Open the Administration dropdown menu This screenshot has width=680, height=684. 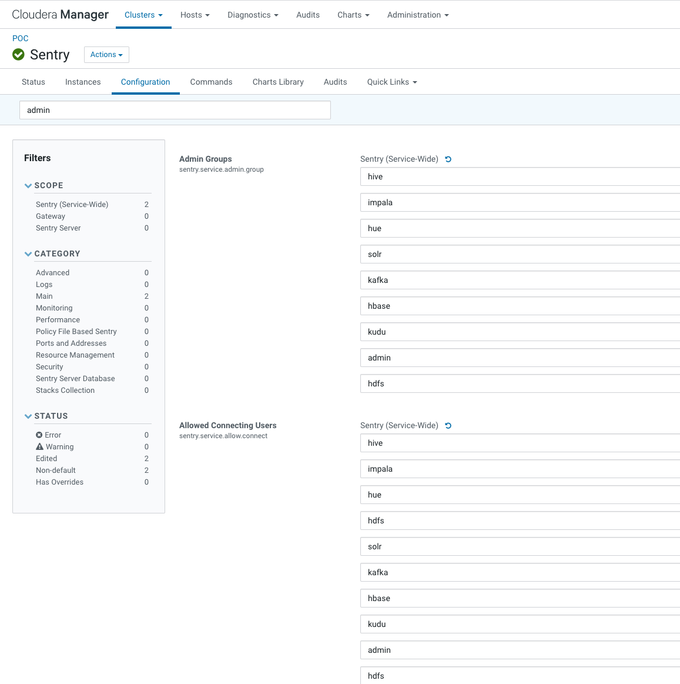(418, 15)
